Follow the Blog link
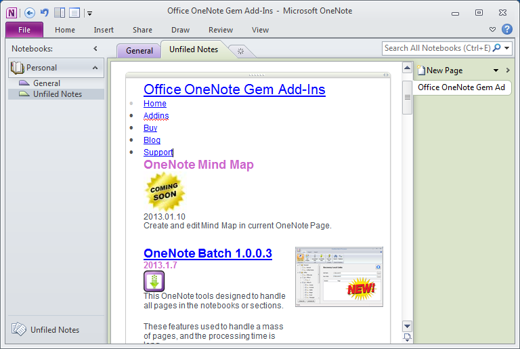 (152, 140)
